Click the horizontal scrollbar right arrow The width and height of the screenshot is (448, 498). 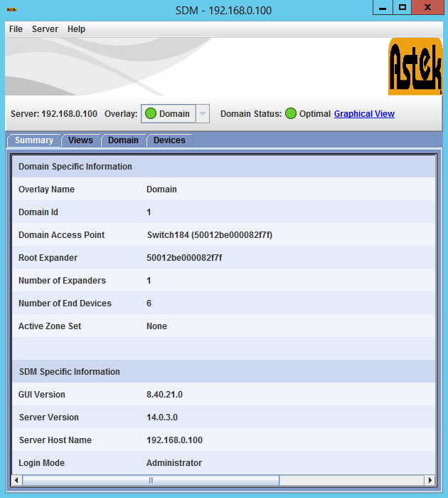coord(430,480)
